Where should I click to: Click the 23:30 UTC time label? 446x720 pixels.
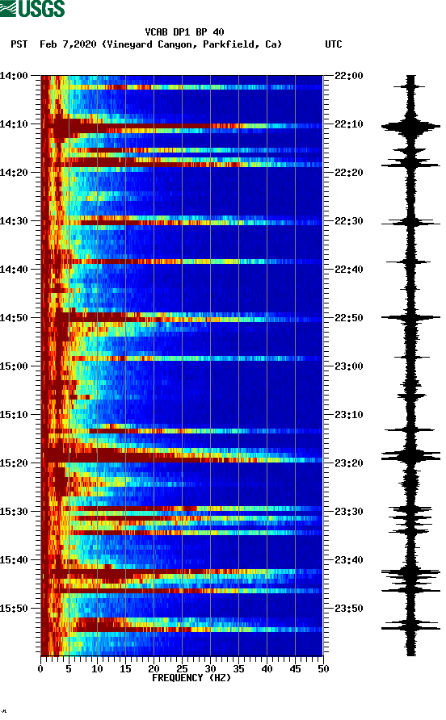pyautogui.click(x=349, y=512)
